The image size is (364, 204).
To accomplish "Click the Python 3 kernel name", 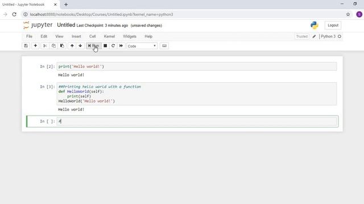I will pyautogui.click(x=328, y=36).
